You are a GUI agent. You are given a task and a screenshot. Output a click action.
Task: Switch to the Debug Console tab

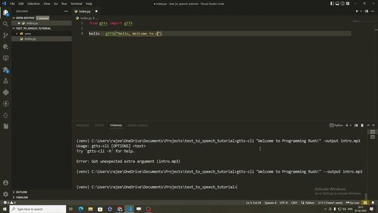[138, 125]
